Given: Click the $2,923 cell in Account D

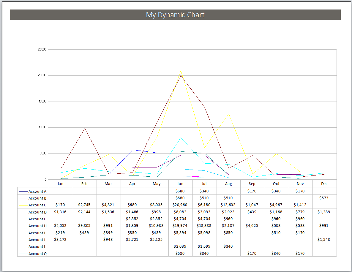Looking at the screenshot, I should [228, 212].
